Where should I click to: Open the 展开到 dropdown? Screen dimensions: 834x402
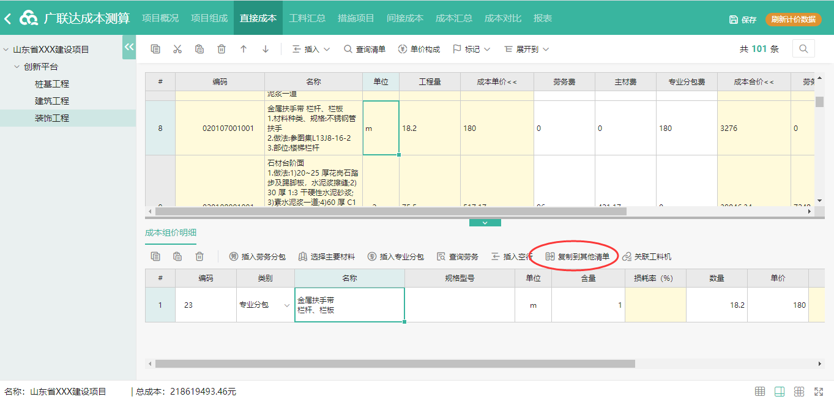coord(527,49)
